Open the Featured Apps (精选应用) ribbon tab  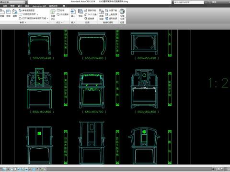click(53, 6)
